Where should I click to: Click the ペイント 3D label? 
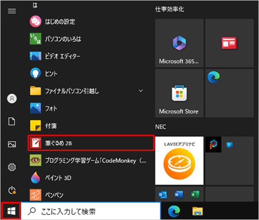(x=58, y=178)
